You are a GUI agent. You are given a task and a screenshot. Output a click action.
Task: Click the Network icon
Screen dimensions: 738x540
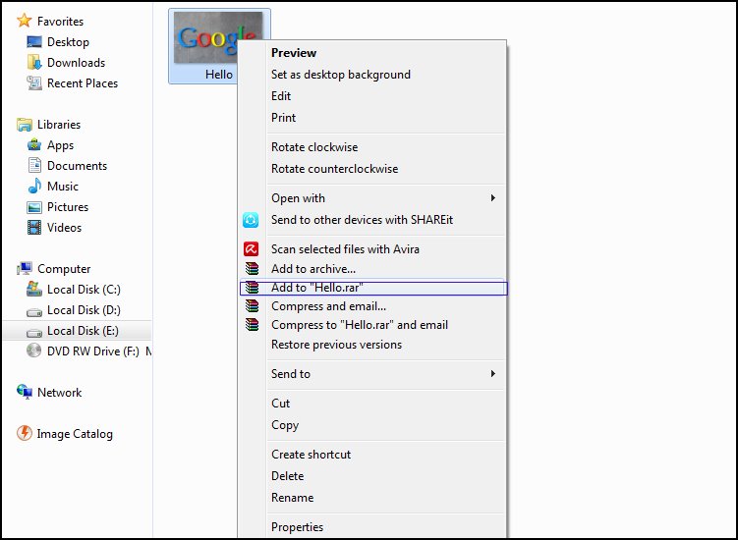tap(24, 392)
